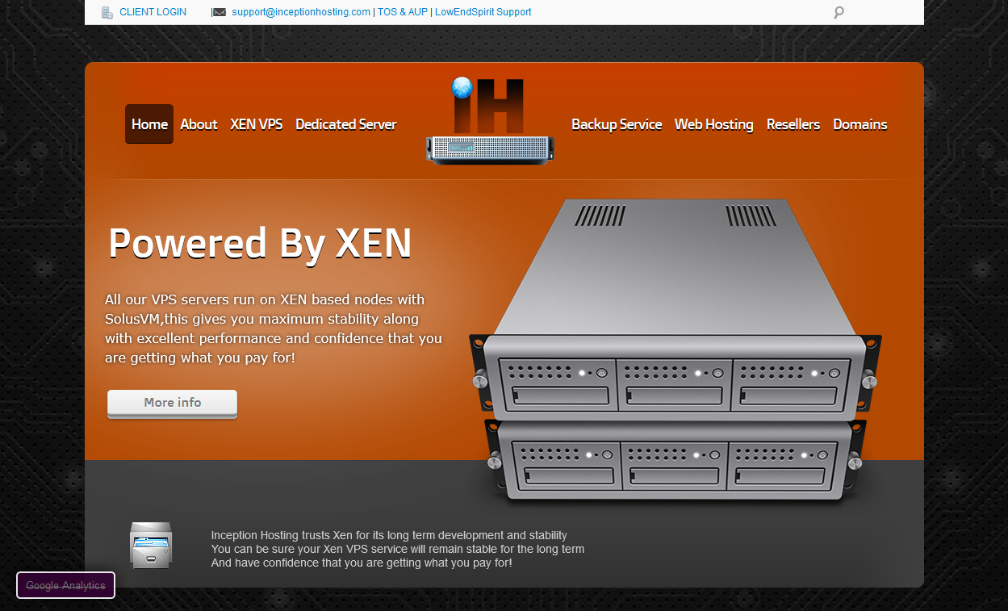
Task: Open the search magnifier icon
Action: [x=839, y=12]
